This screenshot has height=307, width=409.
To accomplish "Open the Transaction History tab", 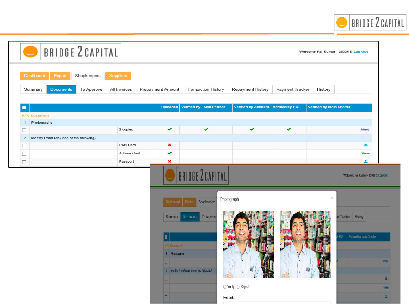I will (205, 89).
